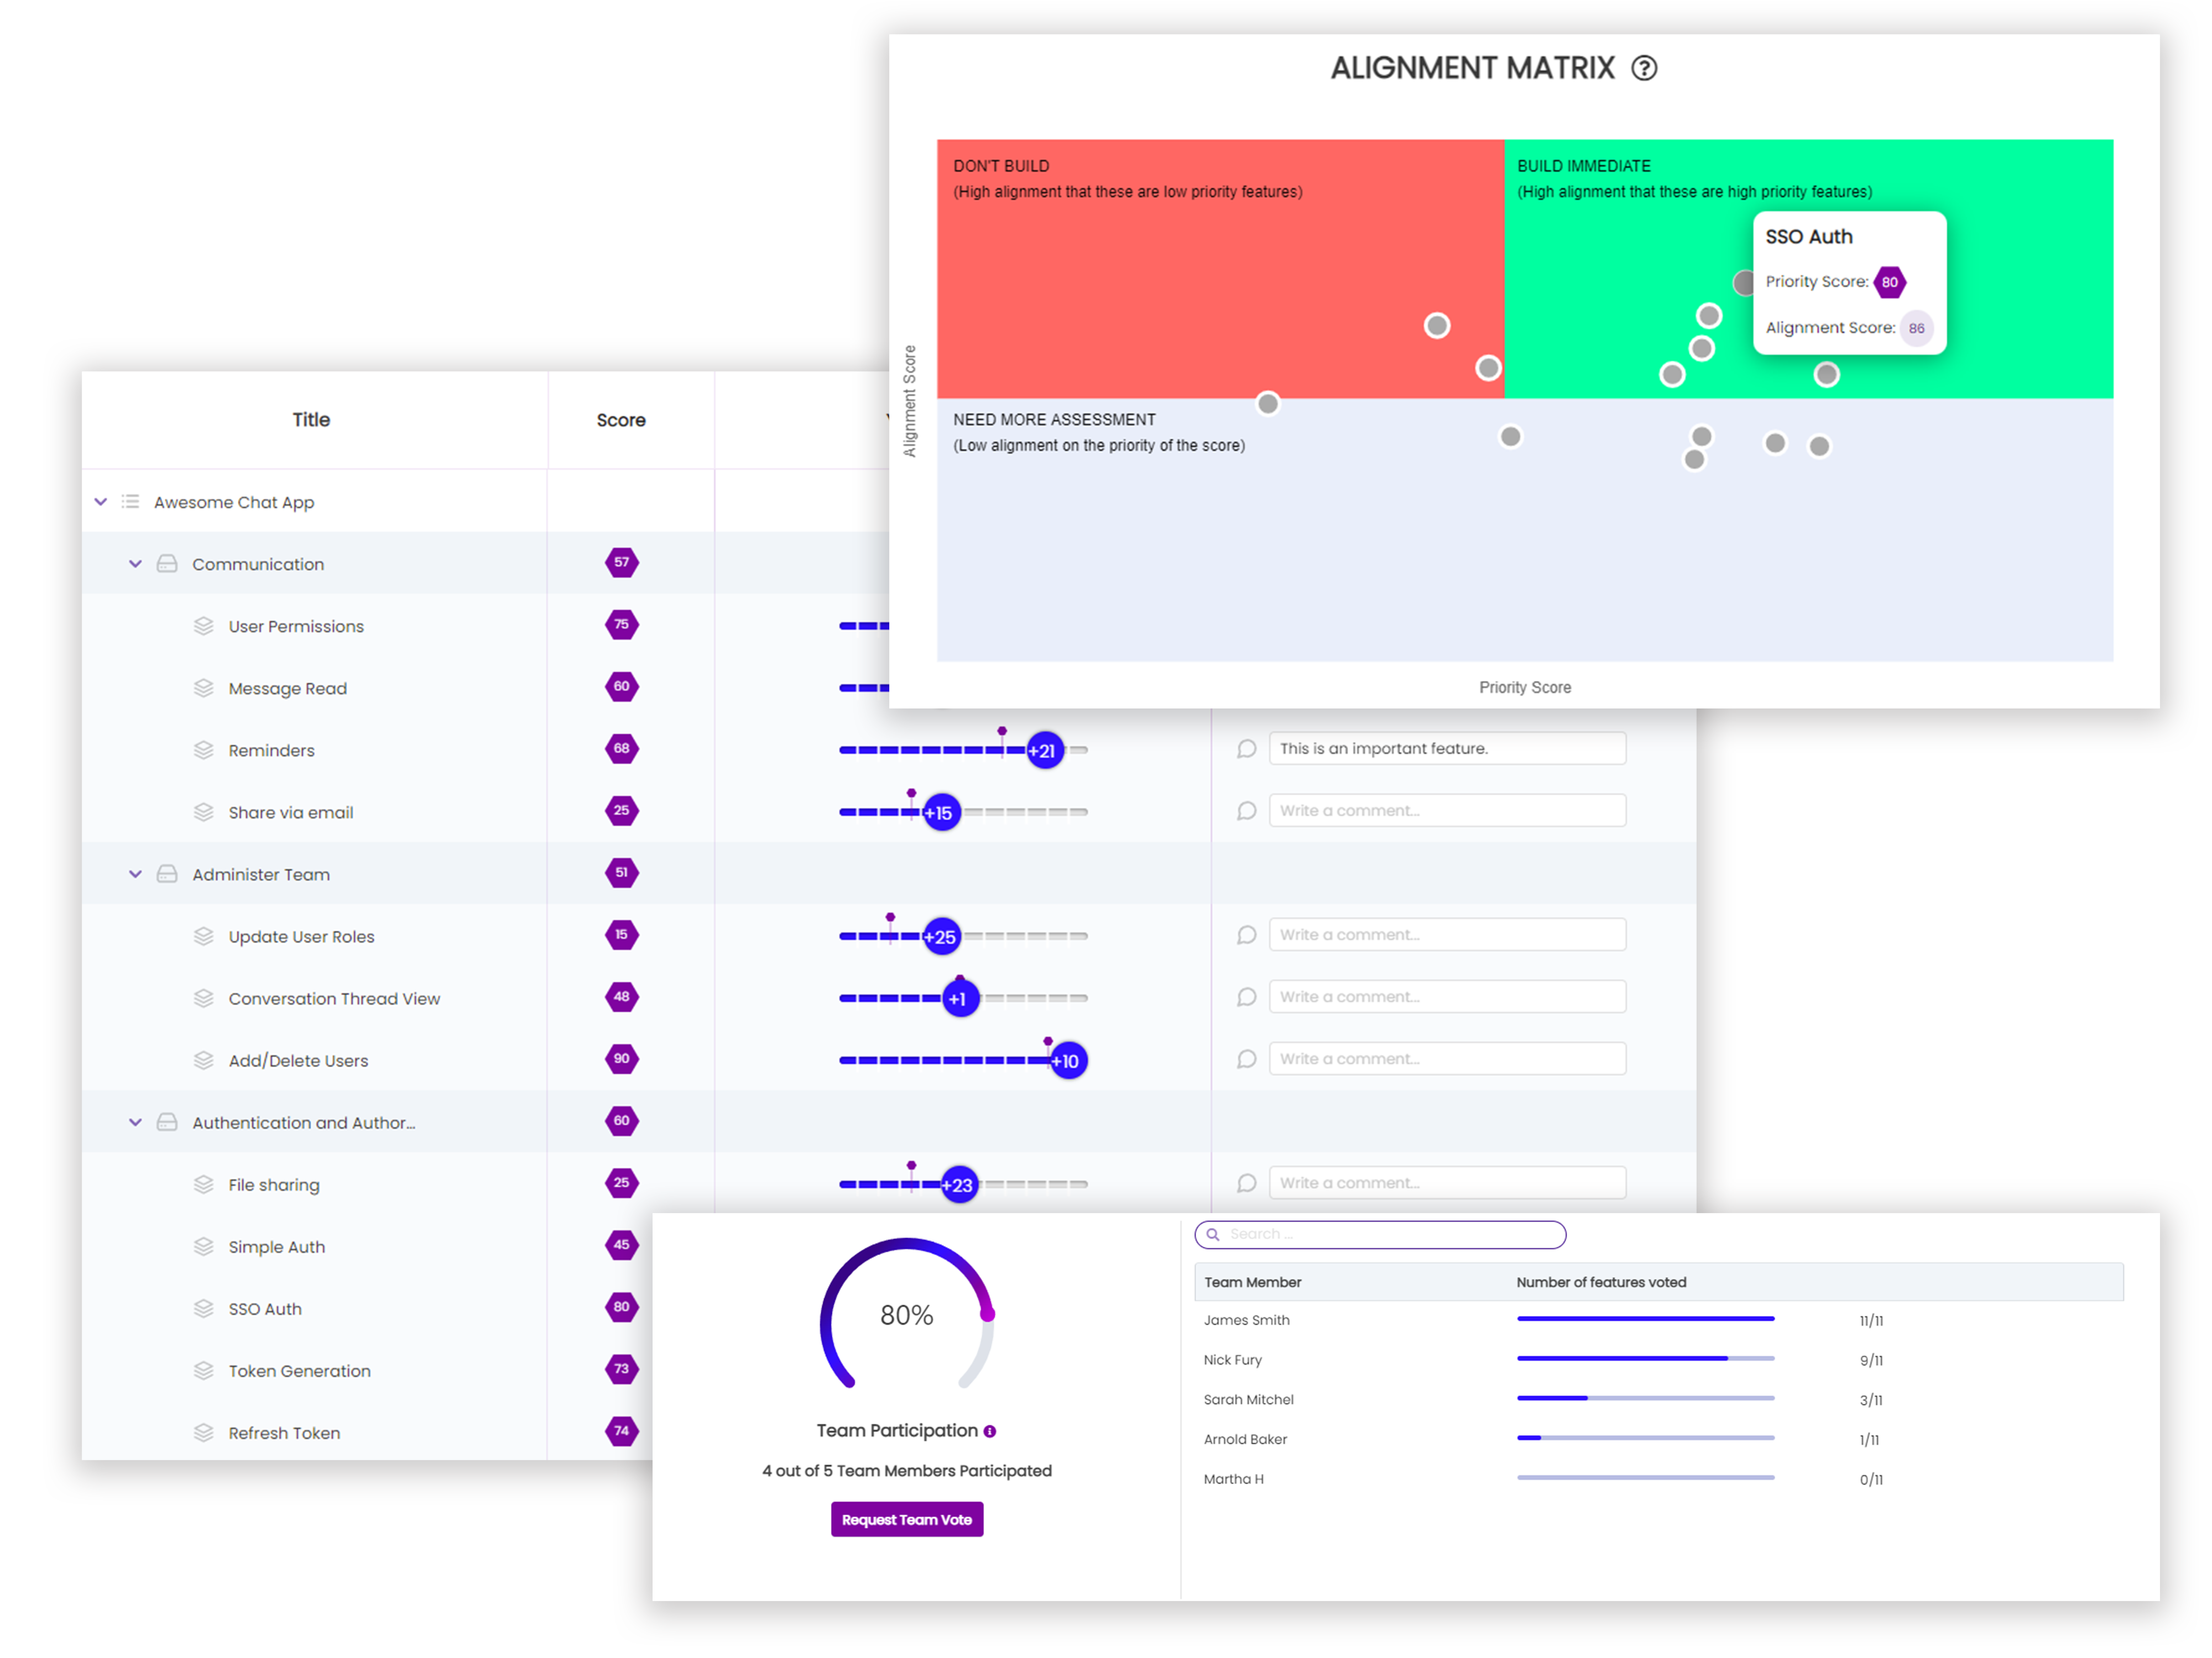This screenshot has height=1658, width=2212.
Task: Click the Title column header
Action: click(x=310, y=419)
